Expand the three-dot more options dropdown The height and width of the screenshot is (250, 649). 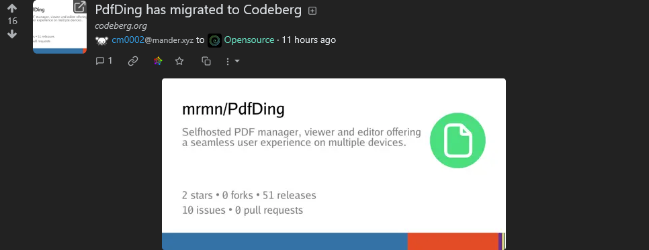(x=232, y=61)
